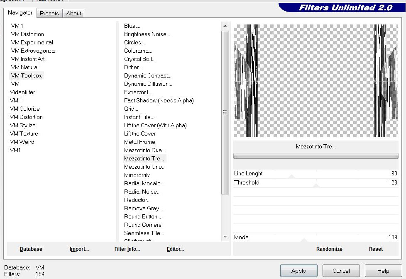The width and height of the screenshot is (406, 279).
Task: Click the filter preview image
Action: pos(316,81)
